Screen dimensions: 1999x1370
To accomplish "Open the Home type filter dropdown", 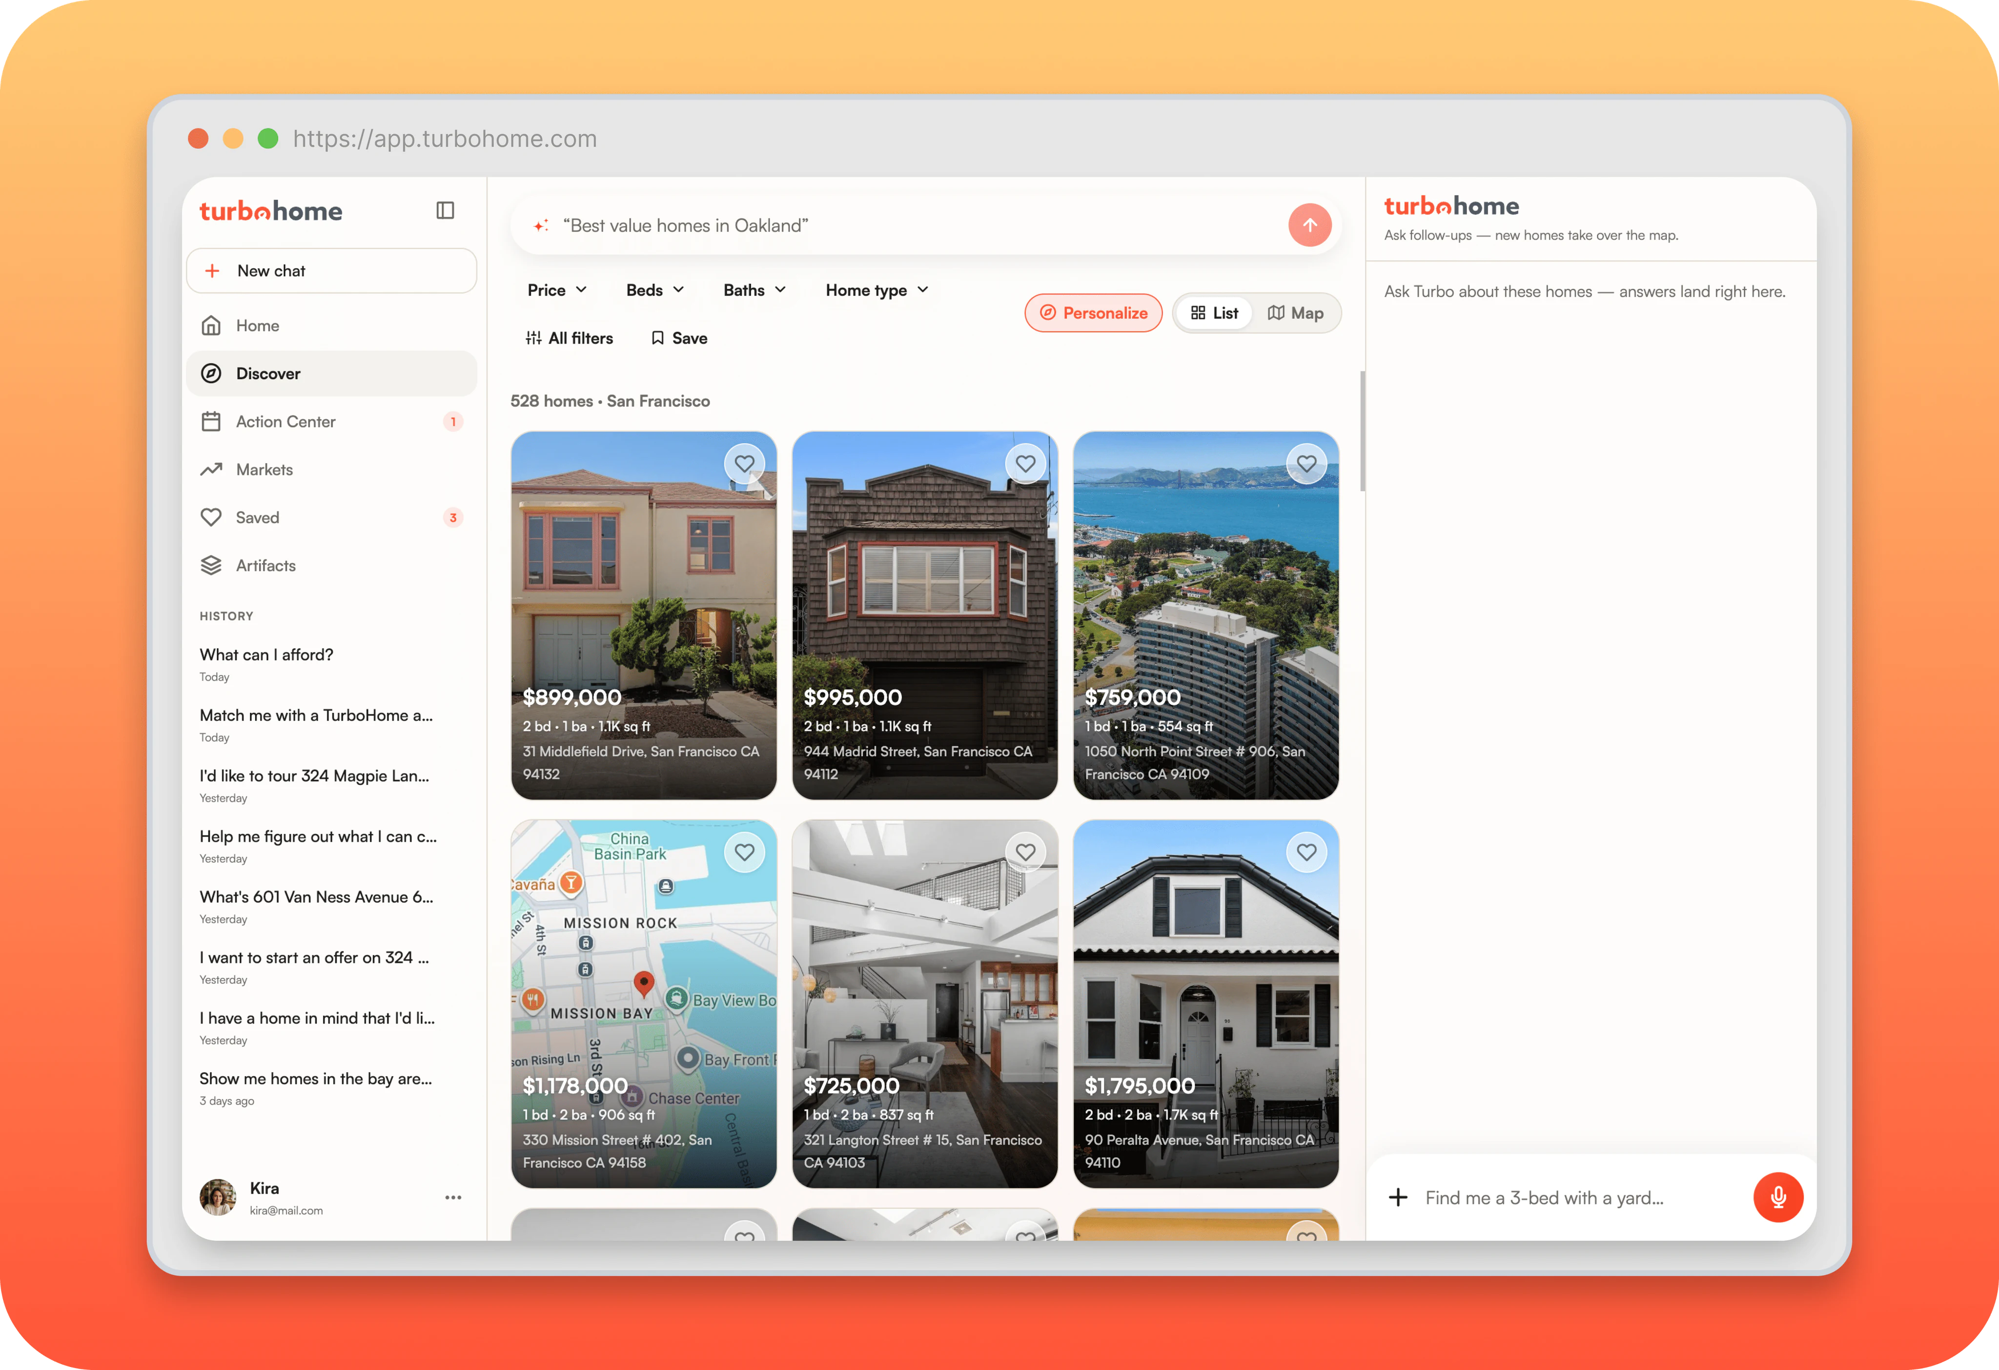I will [877, 290].
